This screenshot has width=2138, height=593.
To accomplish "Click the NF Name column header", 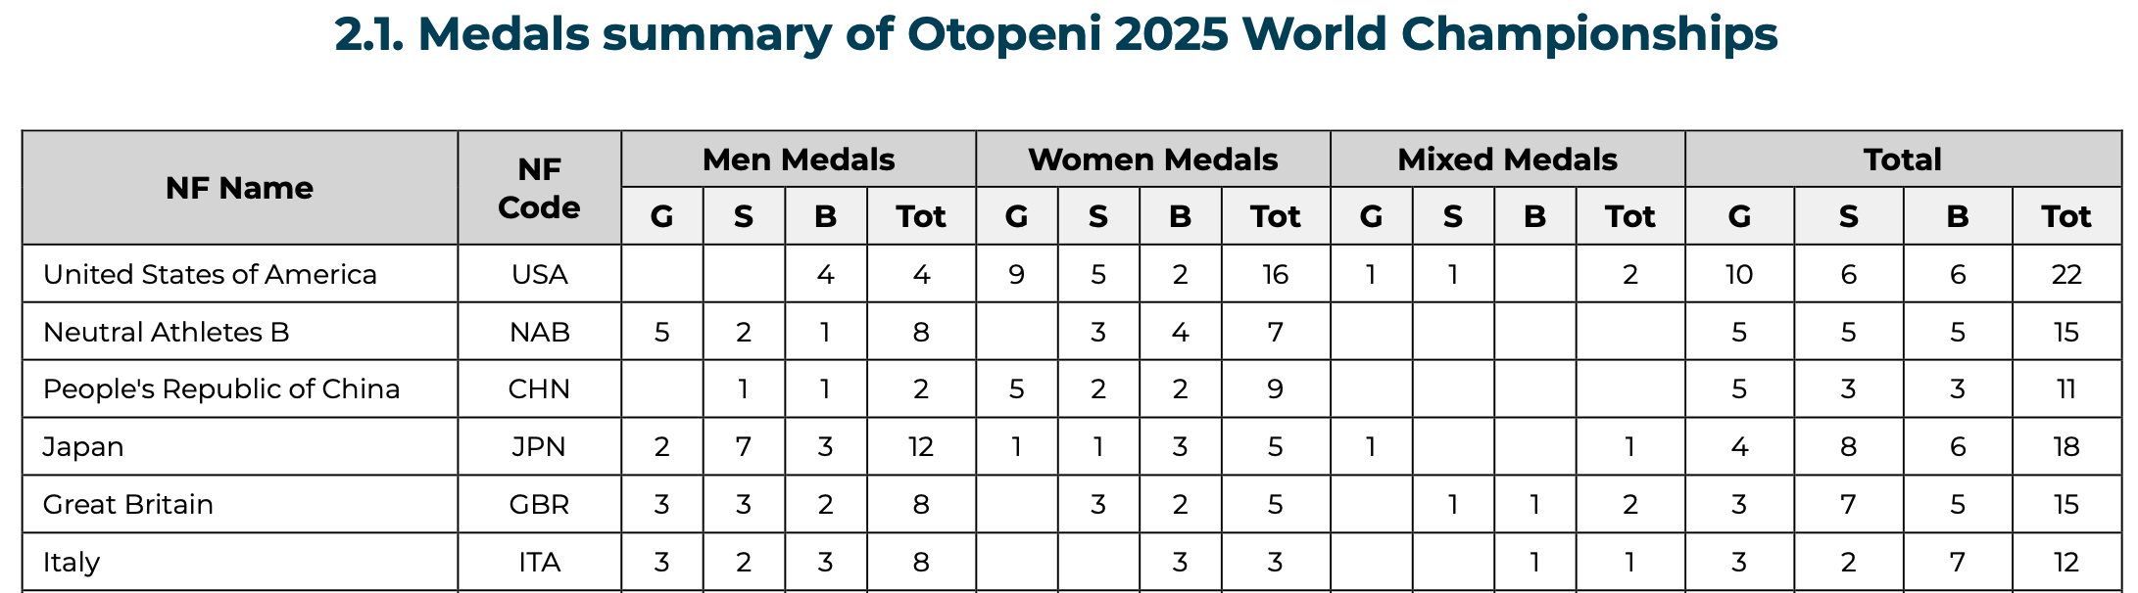I will point(239,188).
